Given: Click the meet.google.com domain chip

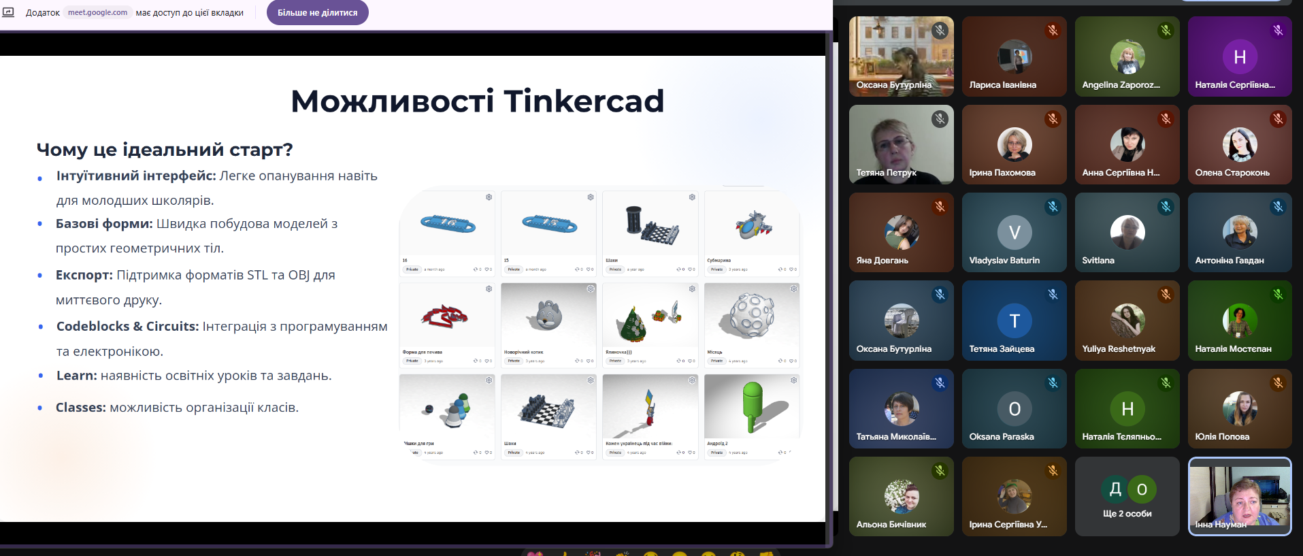Looking at the screenshot, I should click(x=97, y=12).
